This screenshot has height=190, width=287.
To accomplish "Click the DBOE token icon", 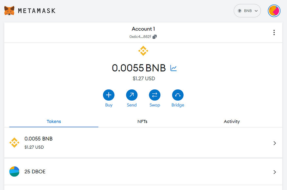I will tap(14, 172).
